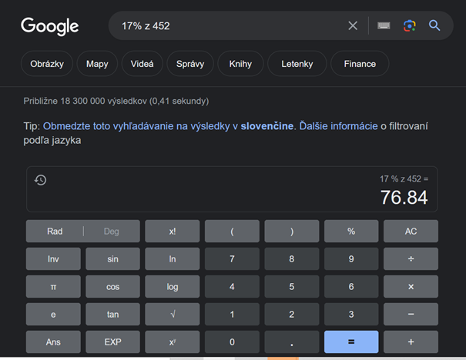Viewport: 466px width, 360px height.
Task: Open the Mapy results tab
Action: click(97, 64)
